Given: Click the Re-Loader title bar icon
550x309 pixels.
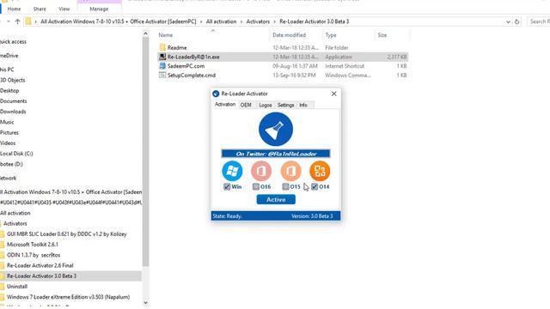Looking at the screenshot, I should click(216, 94).
